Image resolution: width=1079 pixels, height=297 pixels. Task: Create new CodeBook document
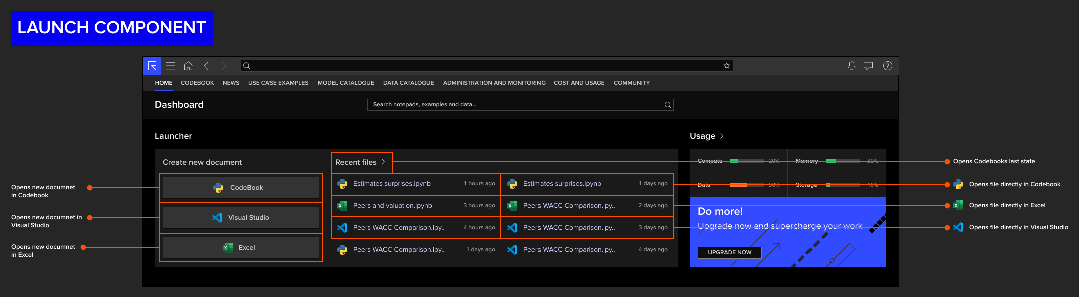point(241,188)
